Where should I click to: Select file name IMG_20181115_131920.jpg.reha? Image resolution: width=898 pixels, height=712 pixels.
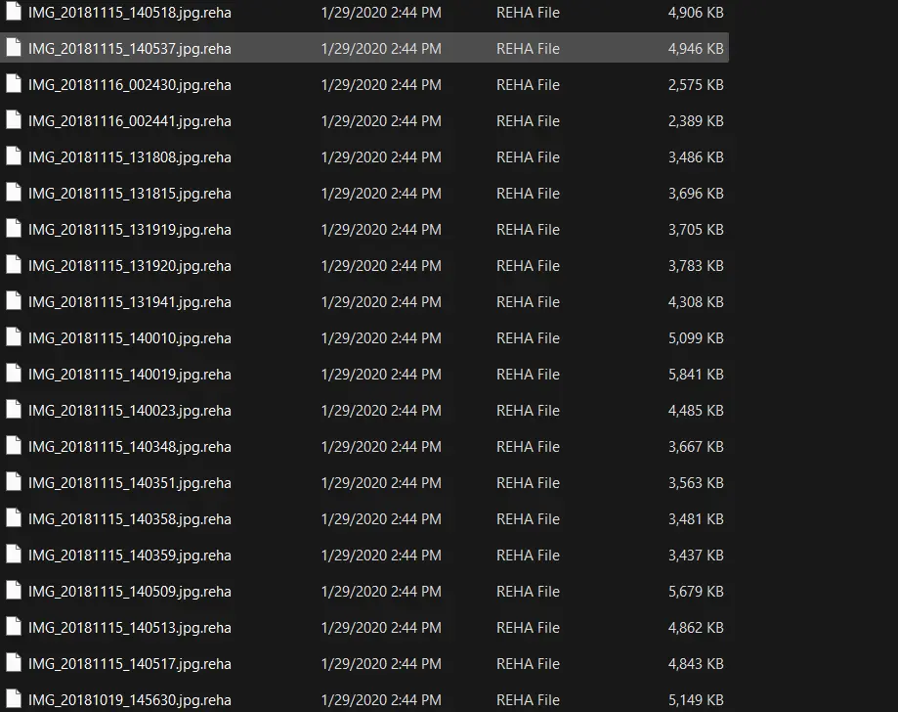click(130, 265)
